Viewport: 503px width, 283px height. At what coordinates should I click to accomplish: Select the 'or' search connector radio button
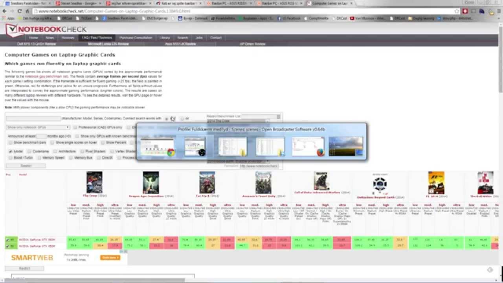[x=182, y=119]
